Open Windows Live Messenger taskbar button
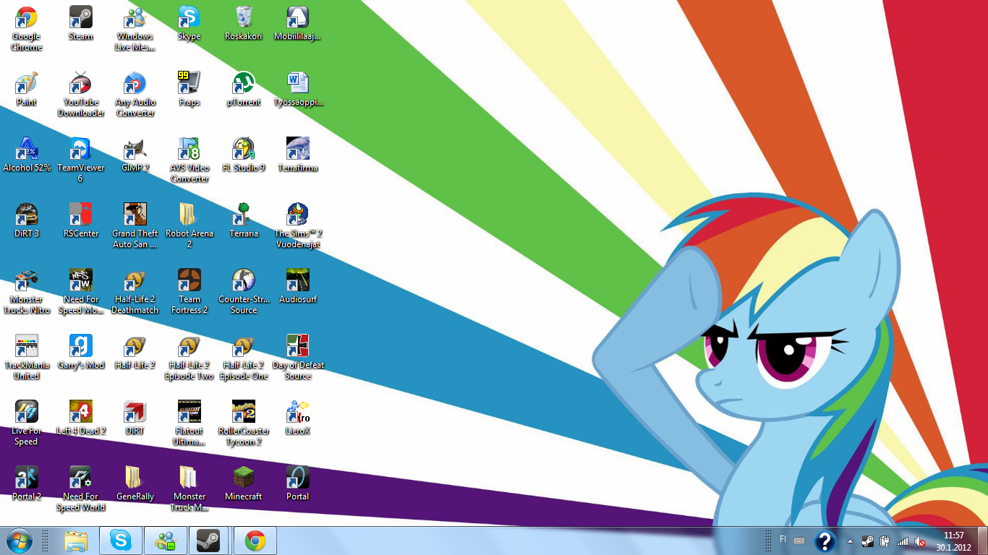 pos(166,541)
